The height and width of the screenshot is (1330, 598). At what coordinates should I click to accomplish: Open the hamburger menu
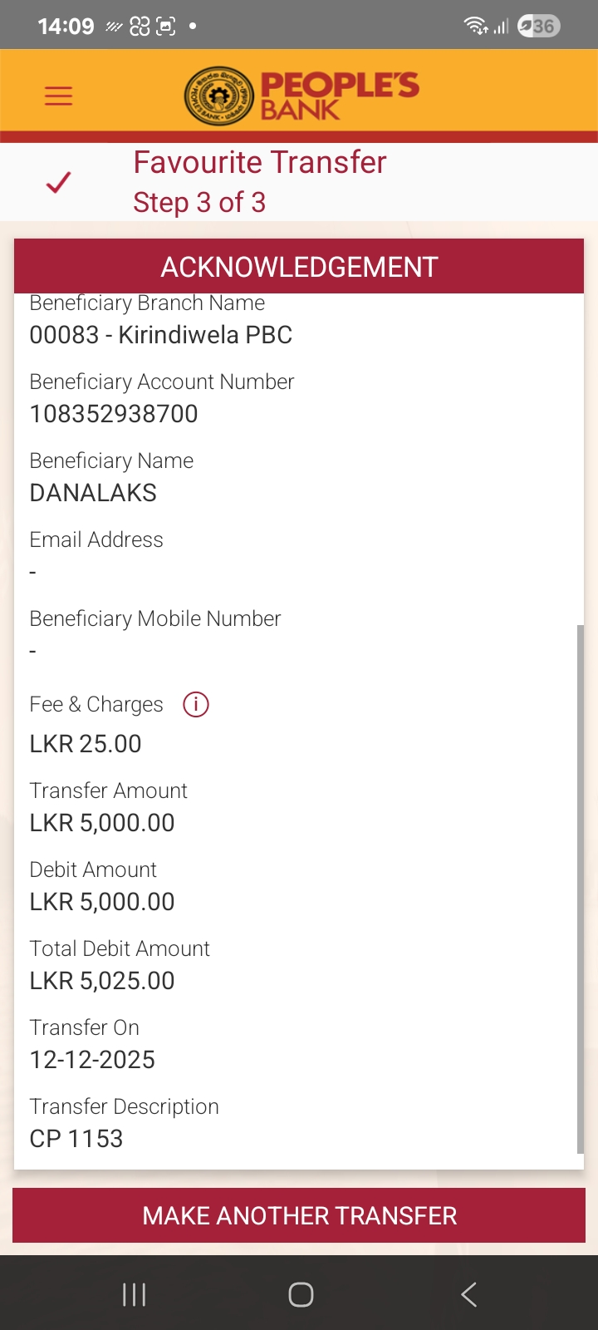[58, 96]
